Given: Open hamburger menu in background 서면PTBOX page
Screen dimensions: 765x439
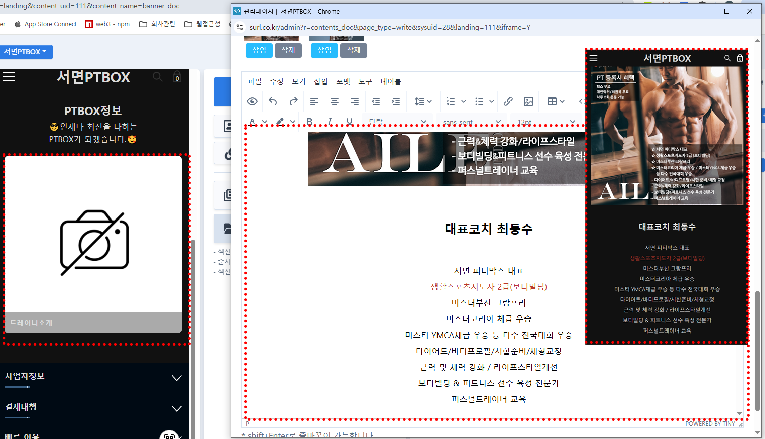Looking at the screenshot, I should click(9, 77).
